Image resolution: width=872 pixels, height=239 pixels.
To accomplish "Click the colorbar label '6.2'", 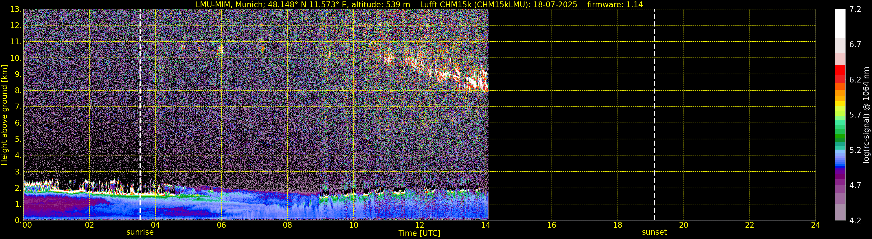I will point(856,80).
